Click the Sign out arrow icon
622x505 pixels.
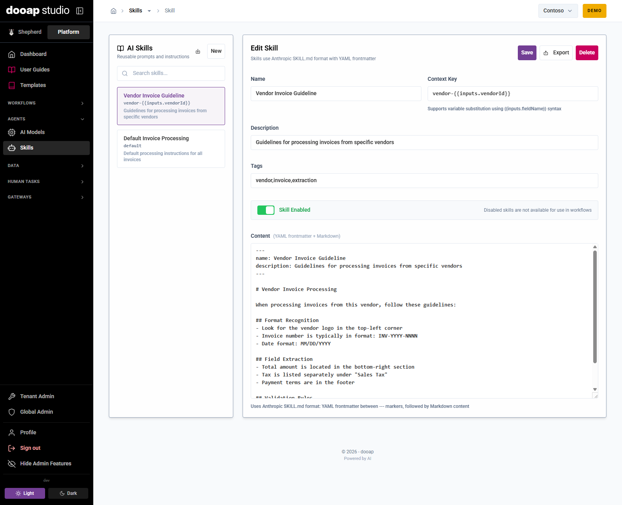12,448
